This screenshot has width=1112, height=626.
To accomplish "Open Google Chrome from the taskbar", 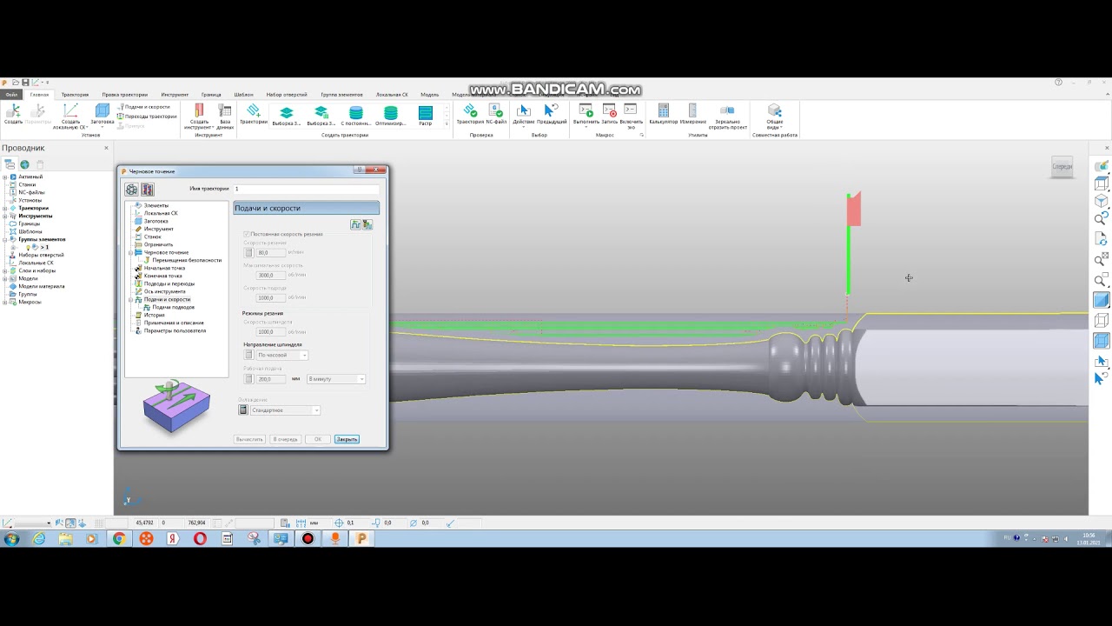I will point(119,539).
